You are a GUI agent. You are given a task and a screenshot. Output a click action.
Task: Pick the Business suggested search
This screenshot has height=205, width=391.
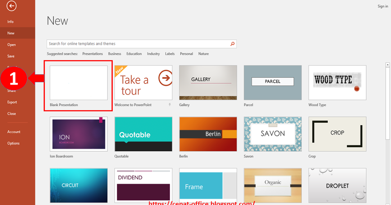coord(115,54)
